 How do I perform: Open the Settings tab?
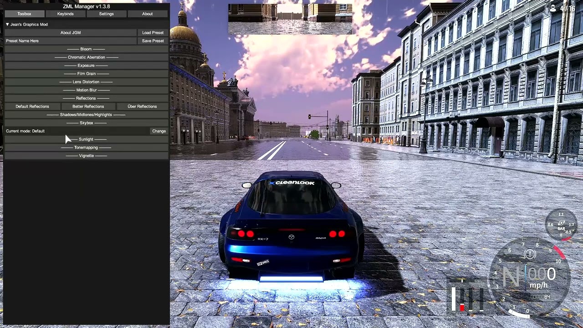106,14
